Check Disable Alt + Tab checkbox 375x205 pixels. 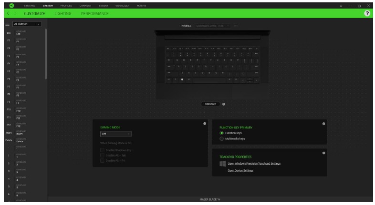click(x=103, y=156)
